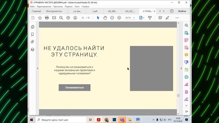Screen dimensions: 219x123
Task: Go to next page arrow down
Action: [75, 18]
